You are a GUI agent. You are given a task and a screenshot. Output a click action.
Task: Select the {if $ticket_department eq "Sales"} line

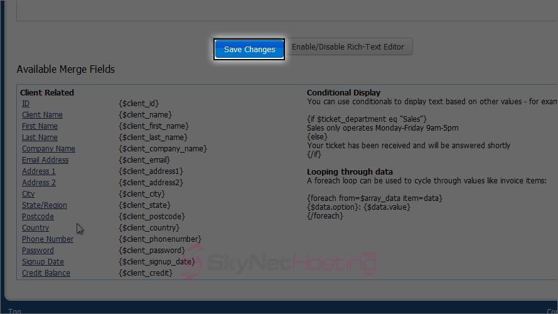(x=367, y=119)
